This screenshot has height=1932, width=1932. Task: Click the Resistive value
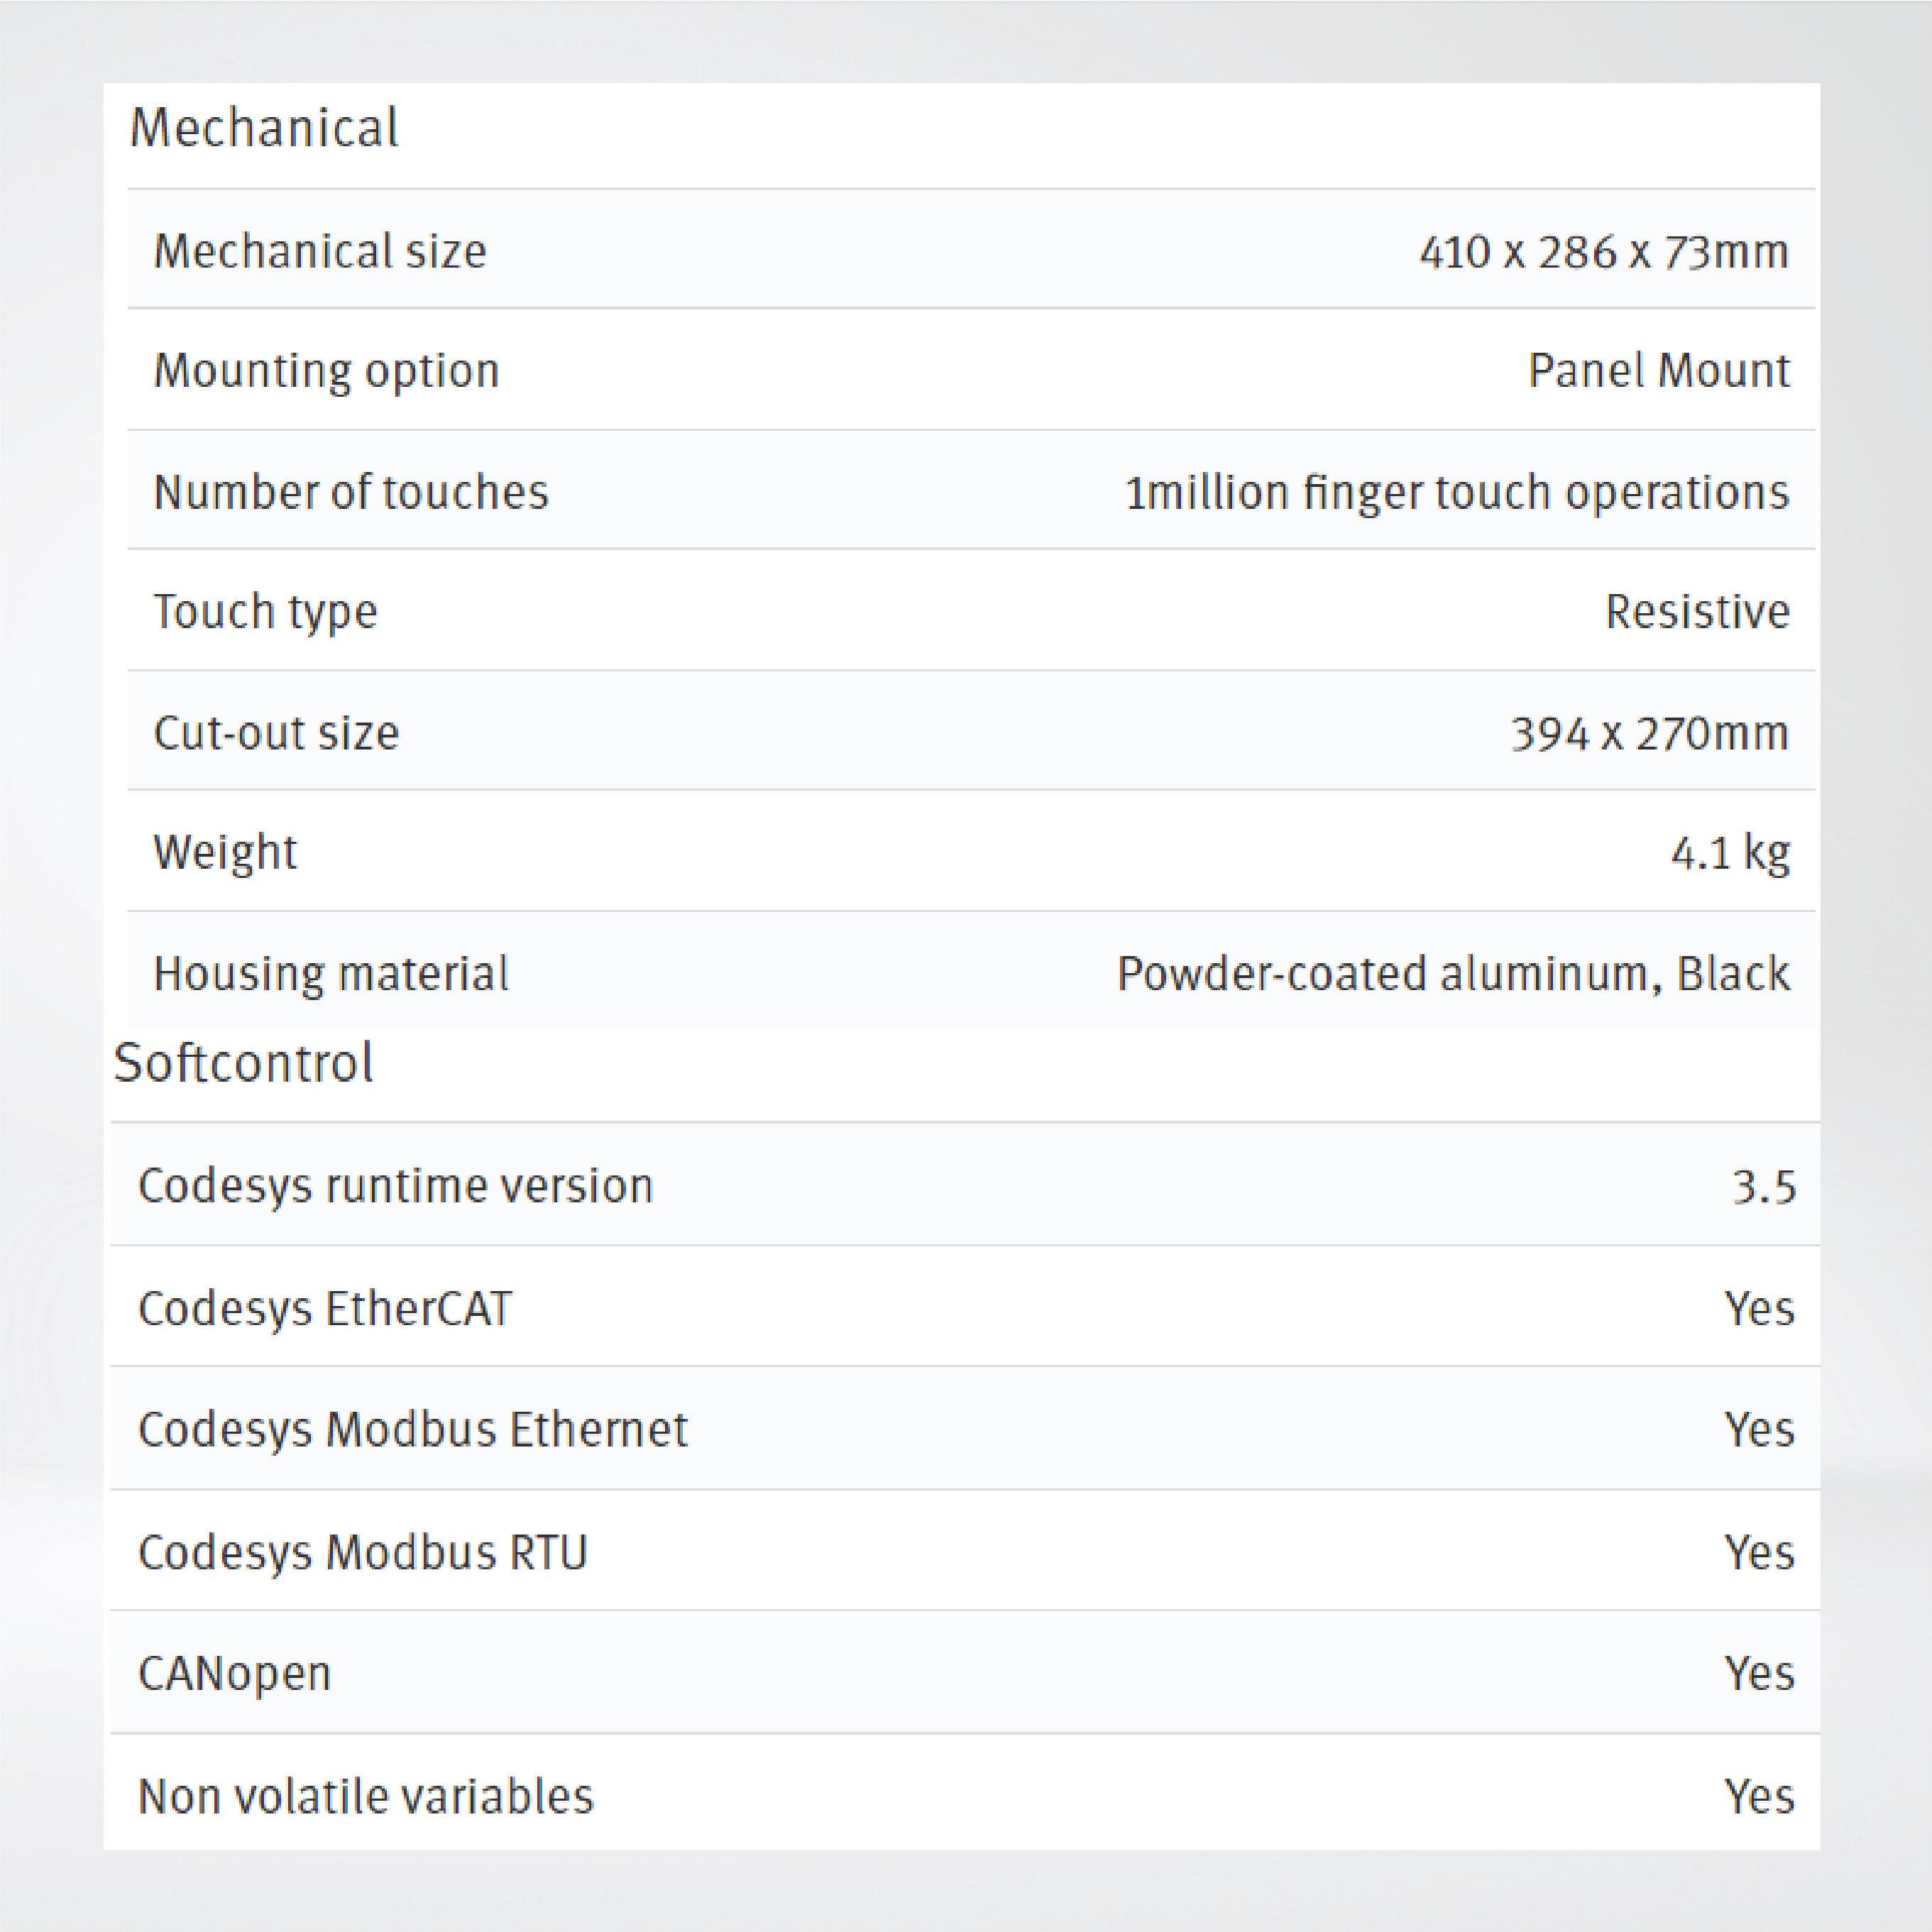[1696, 612]
